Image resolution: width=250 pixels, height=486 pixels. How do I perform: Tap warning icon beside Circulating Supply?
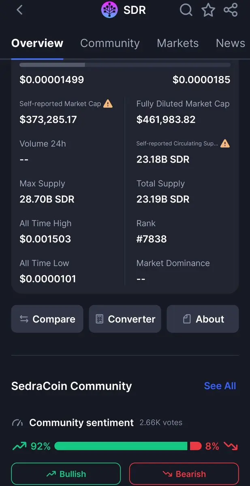click(225, 143)
